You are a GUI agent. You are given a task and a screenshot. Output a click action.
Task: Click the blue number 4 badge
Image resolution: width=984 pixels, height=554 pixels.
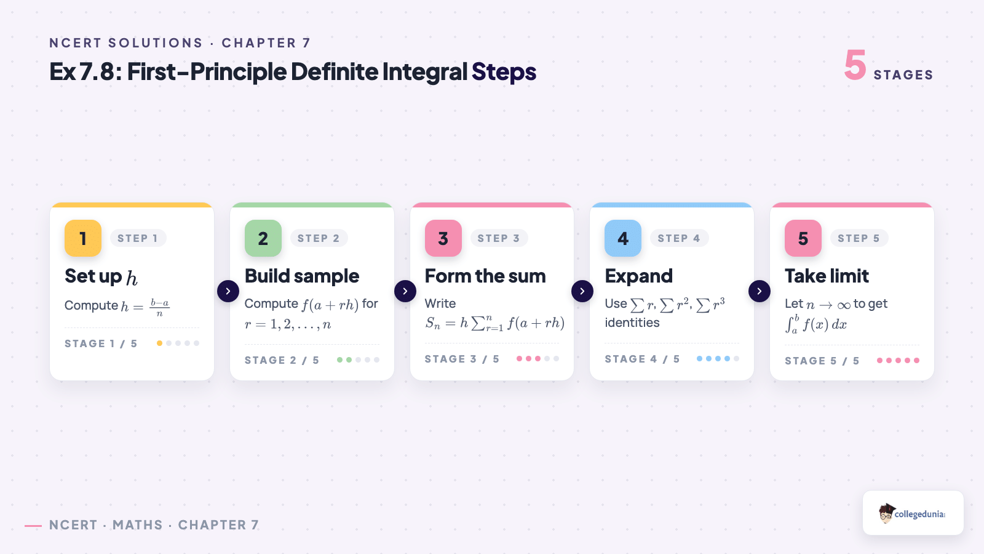click(x=623, y=238)
